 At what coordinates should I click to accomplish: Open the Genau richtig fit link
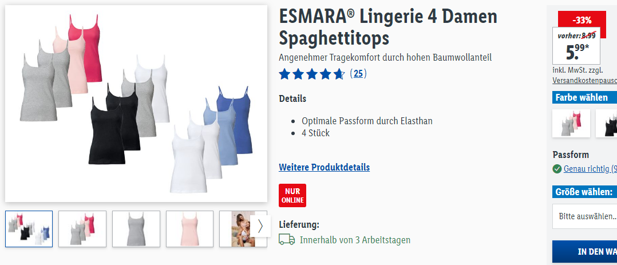[590, 169]
